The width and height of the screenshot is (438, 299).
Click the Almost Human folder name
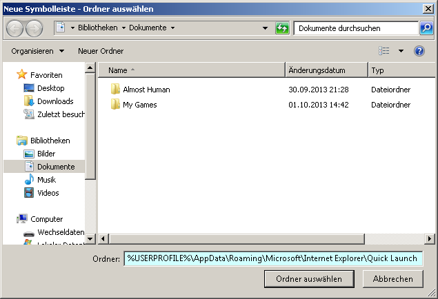[146, 90]
